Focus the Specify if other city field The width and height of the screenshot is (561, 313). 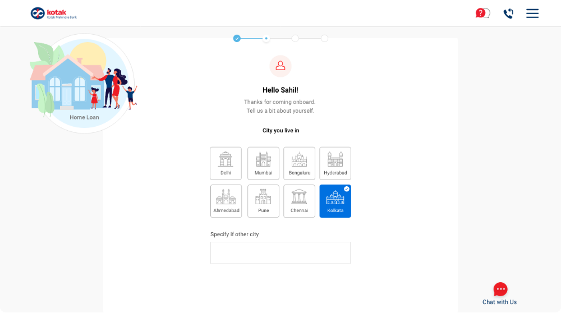click(280, 253)
